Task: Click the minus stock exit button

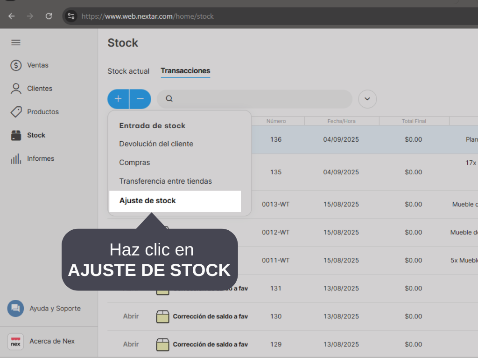Action: (x=140, y=99)
